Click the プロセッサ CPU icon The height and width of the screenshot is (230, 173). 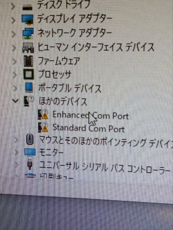tap(28, 74)
